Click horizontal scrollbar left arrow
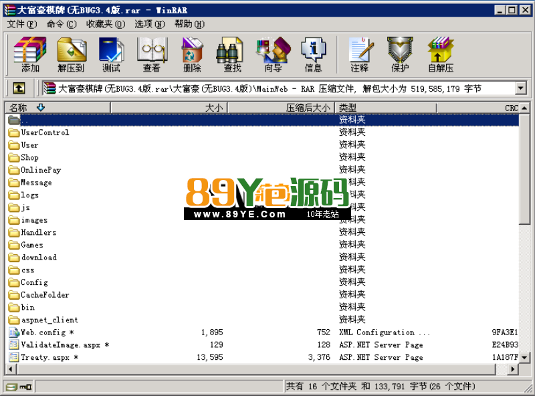Viewport: 535px width, 396px height. 11,369
